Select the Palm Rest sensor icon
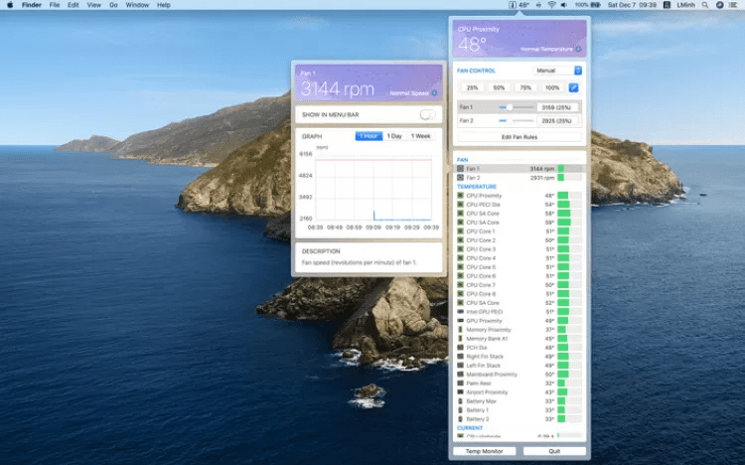745x465 pixels. point(460,384)
